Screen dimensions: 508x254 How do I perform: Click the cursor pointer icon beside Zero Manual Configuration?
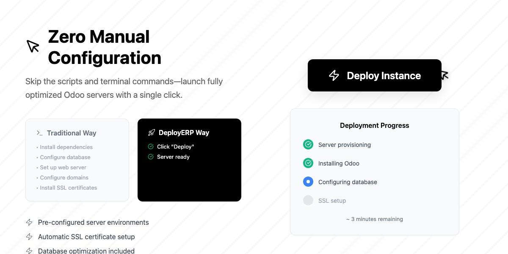coord(33,46)
